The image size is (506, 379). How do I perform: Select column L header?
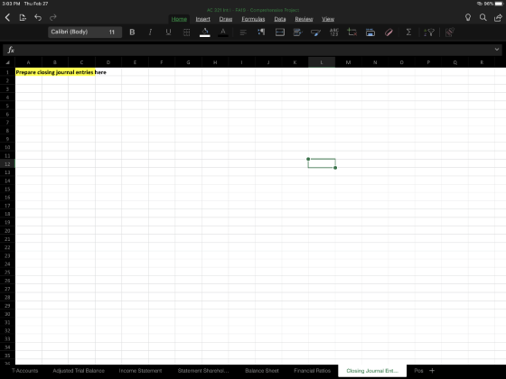point(322,62)
